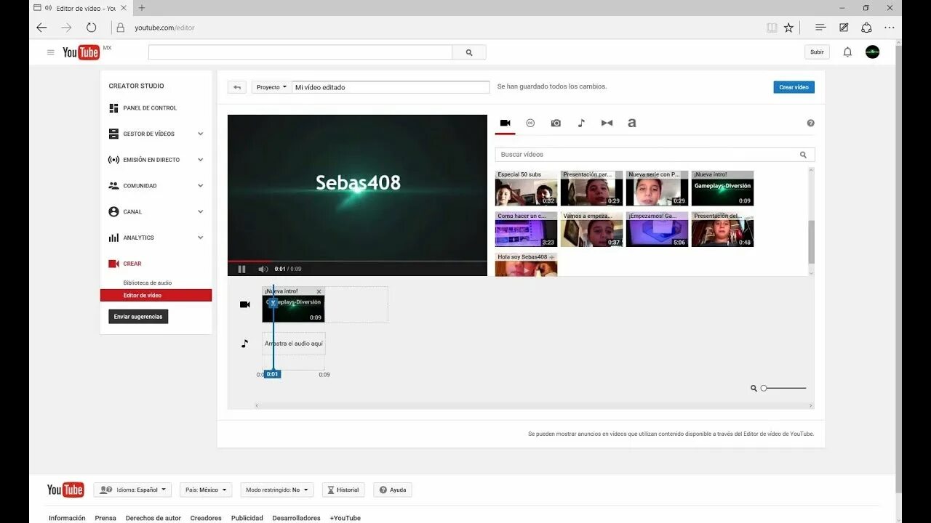The height and width of the screenshot is (523, 931).
Task: Click the video track camera icon on the timeline
Action: click(x=245, y=304)
